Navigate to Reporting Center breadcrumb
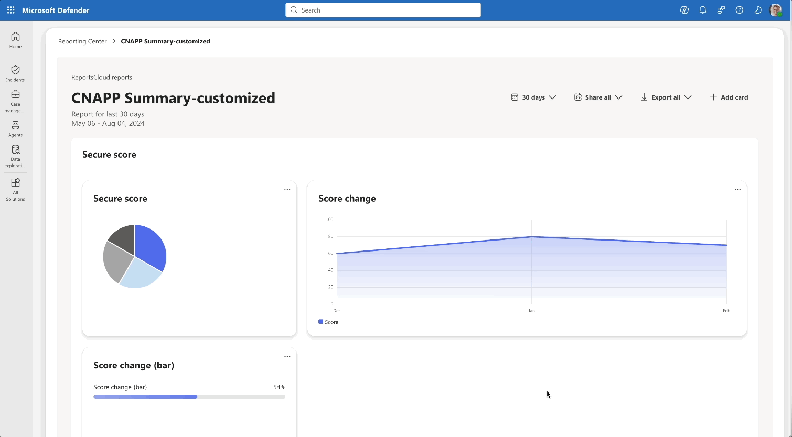792x437 pixels. [x=82, y=41]
